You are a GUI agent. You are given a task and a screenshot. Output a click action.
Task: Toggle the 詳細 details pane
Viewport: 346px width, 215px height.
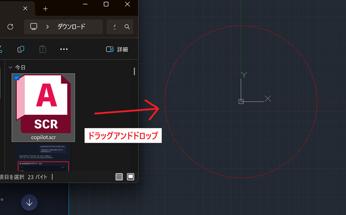pyautogui.click(x=117, y=49)
